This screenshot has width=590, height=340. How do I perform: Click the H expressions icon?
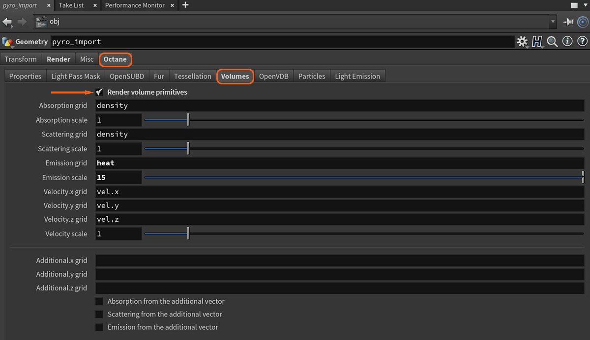pyautogui.click(x=537, y=42)
